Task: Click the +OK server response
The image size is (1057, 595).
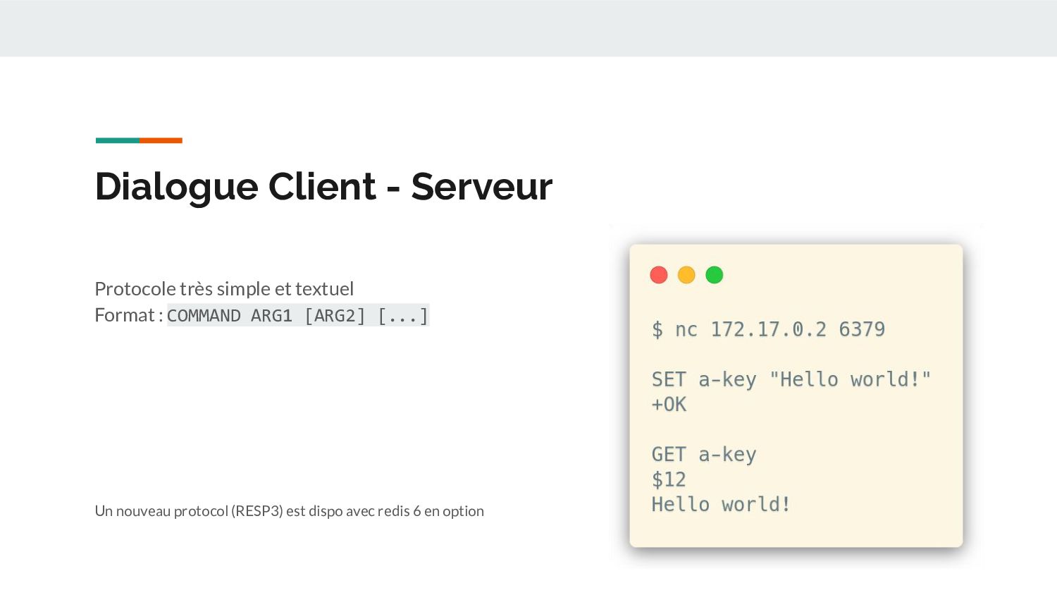Action: point(669,405)
